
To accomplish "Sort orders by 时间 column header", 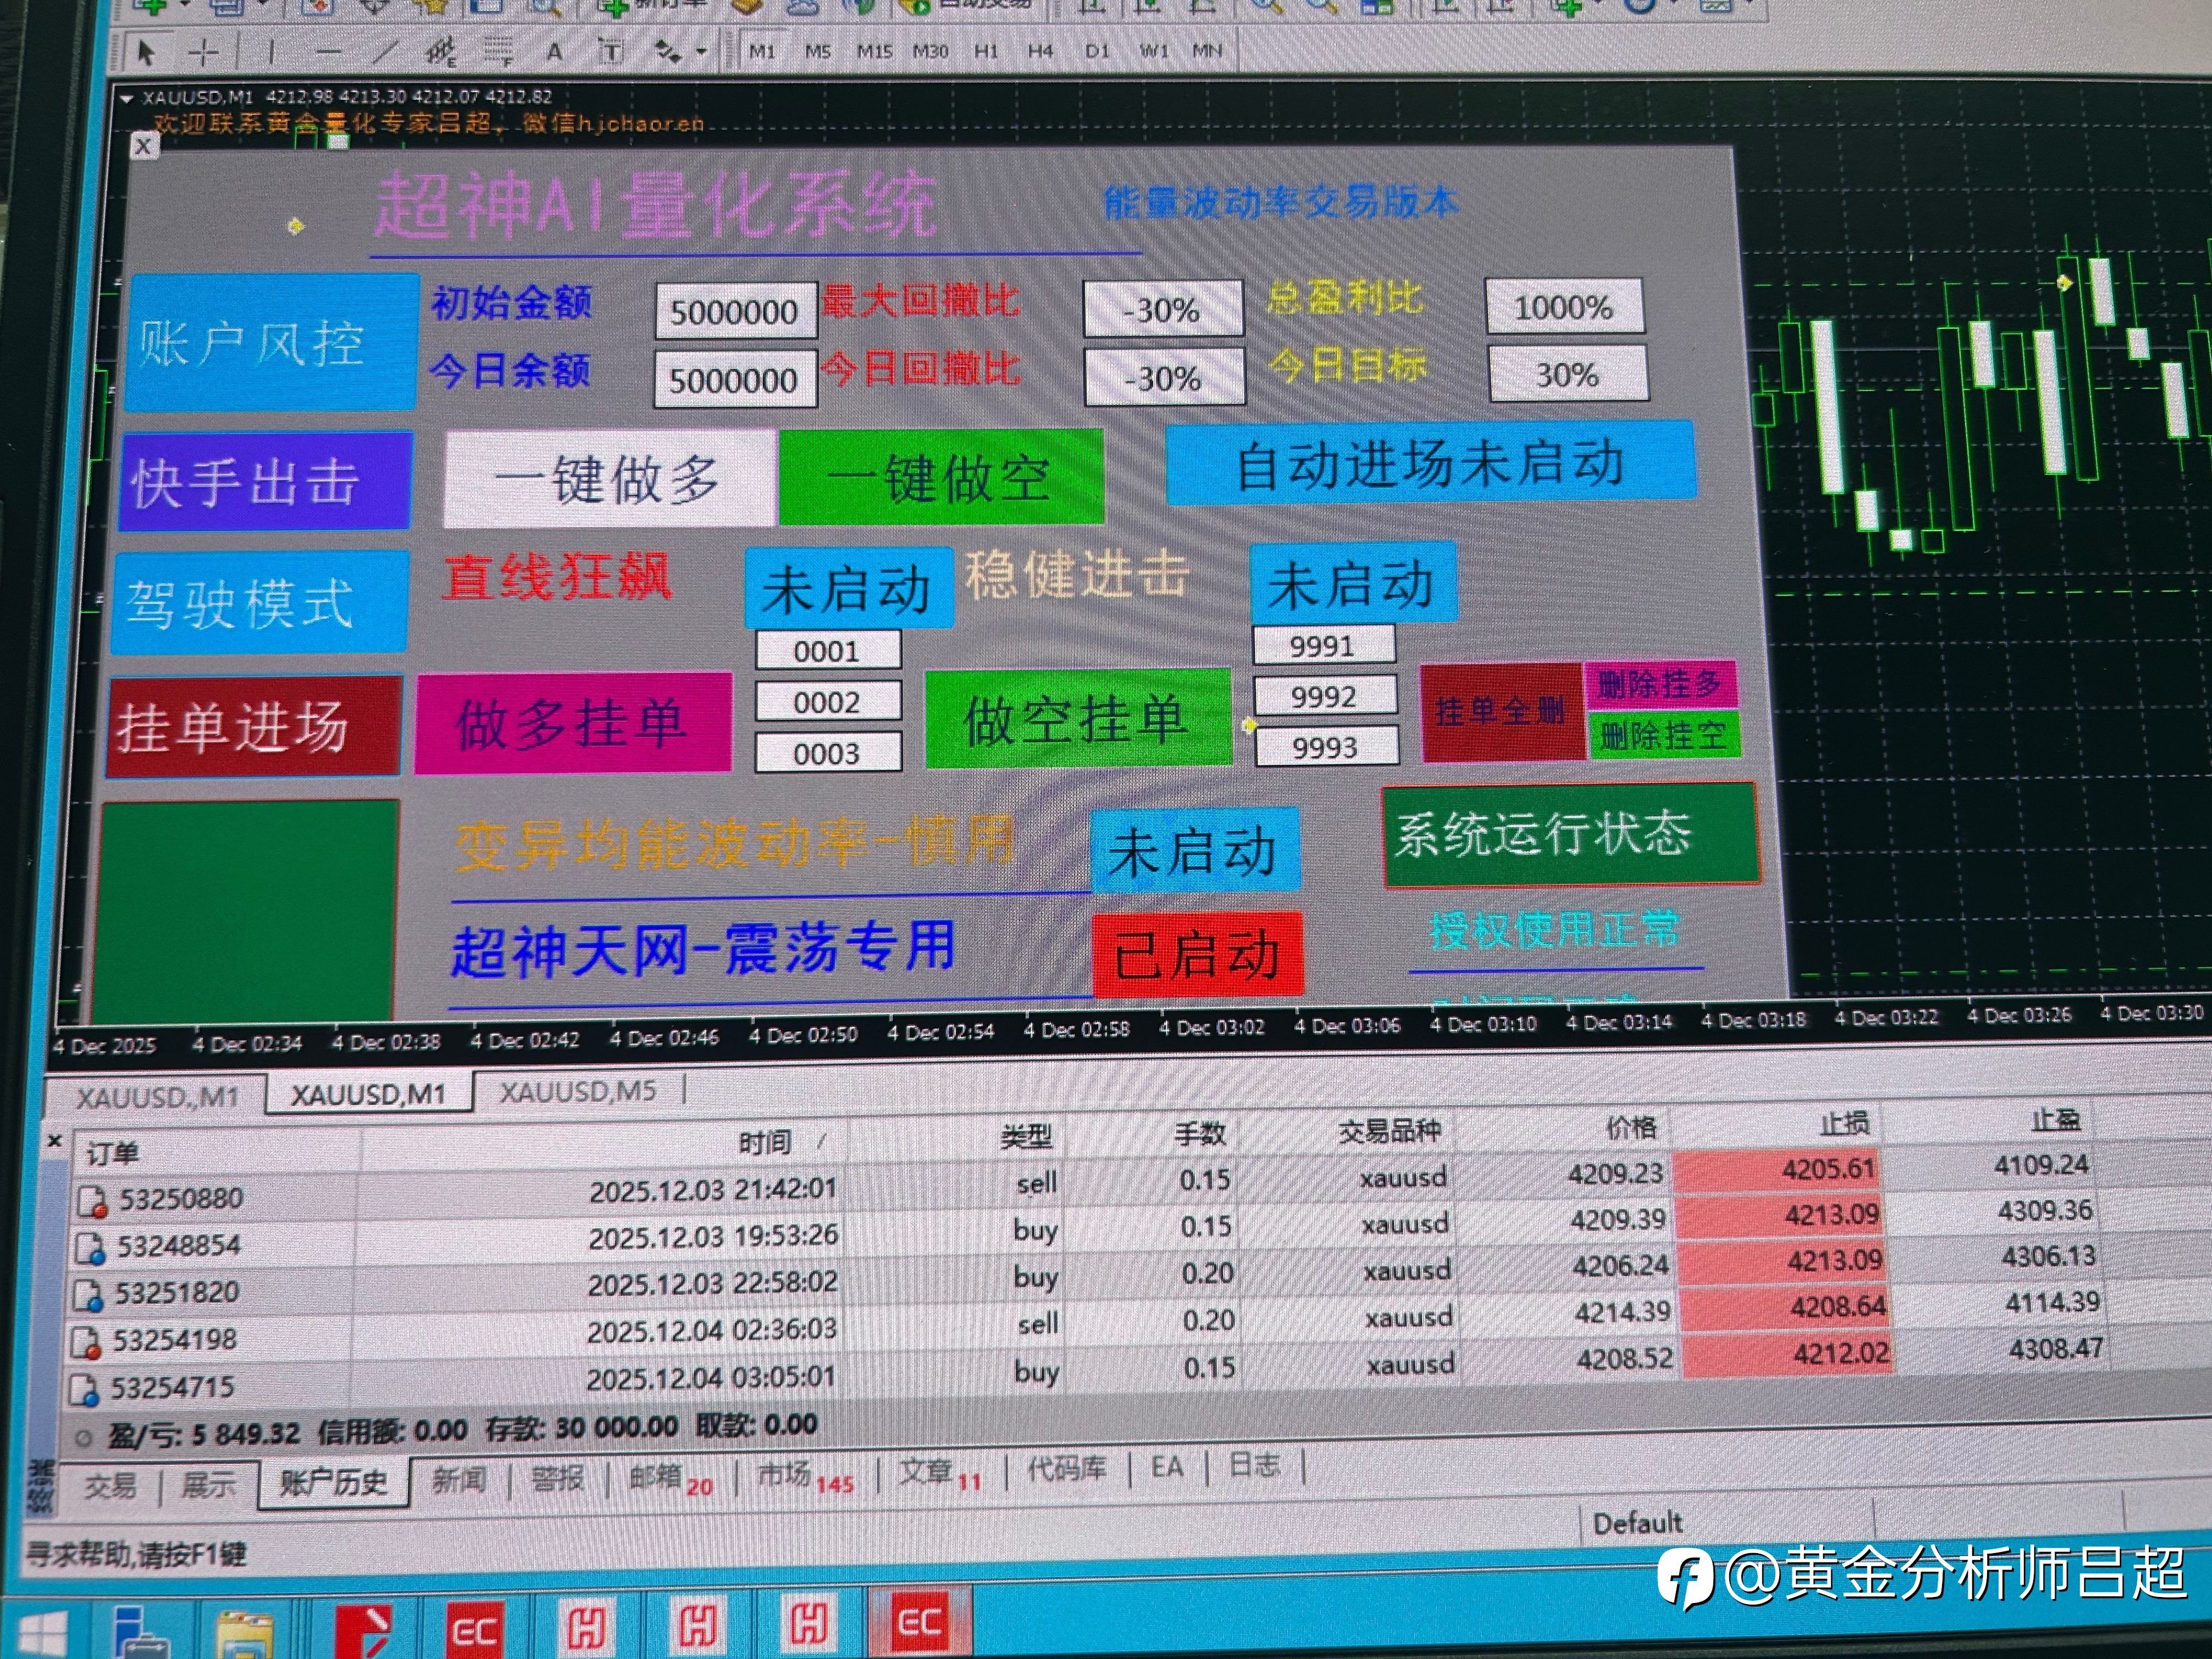I will click(766, 1141).
